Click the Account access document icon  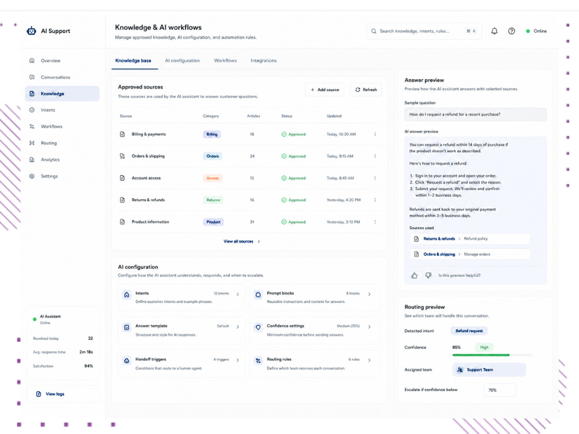pyautogui.click(x=122, y=178)
